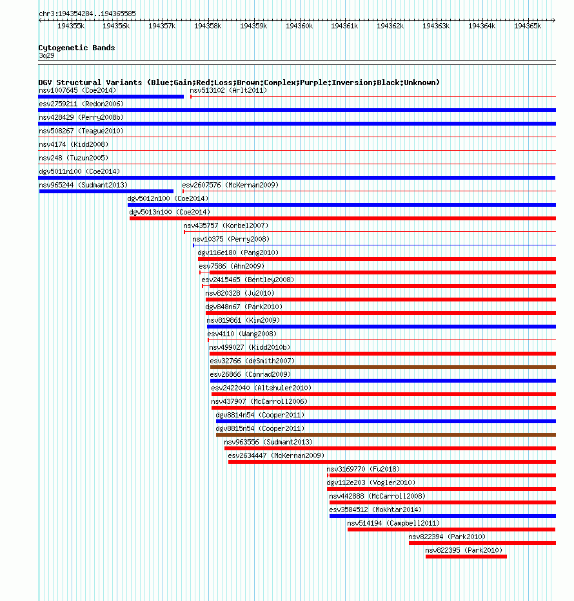The width and height of the screenshot is (574, 601).
Task: Click nsv435757 (Korbel2007) label
Action: [x=226, y=225]
